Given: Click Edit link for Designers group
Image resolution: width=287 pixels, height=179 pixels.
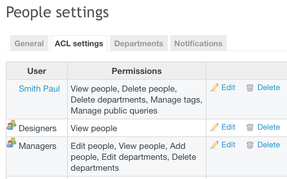Looking at the screenshot, I should (228, 127).
